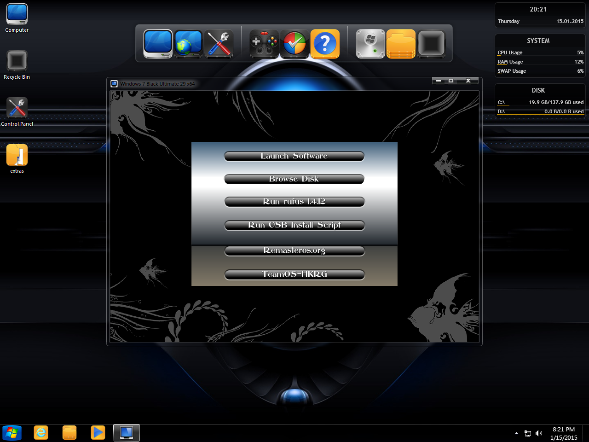This screenshot has height=442, width=589.
Task: Click the Show Desktop strip at taskbar end
Action: click(586, 433)
